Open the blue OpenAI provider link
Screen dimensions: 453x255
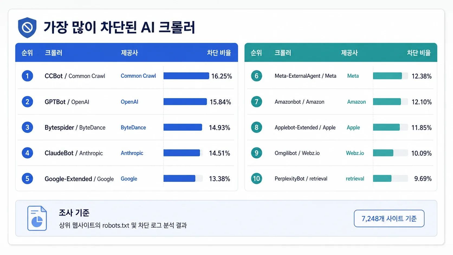point(130,102)
